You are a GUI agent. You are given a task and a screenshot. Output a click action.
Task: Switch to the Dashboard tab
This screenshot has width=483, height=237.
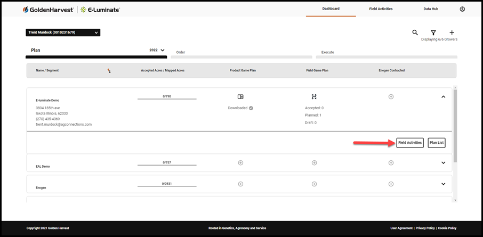click(331, 9)
